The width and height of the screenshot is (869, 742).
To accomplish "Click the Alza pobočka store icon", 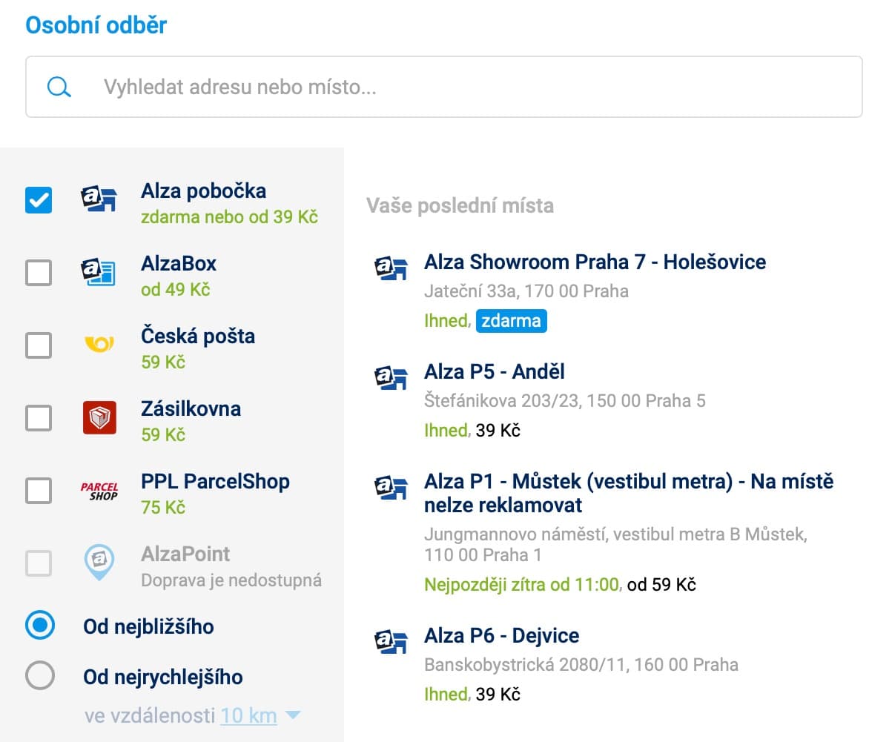I will [99, 200].
